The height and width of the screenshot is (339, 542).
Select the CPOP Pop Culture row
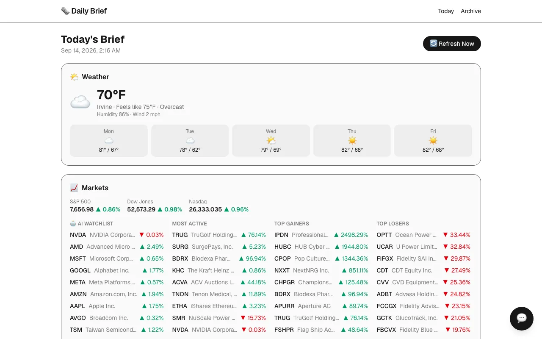321,258
